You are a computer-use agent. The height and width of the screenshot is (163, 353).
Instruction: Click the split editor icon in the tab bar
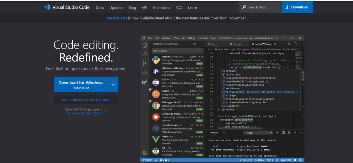click(295, 44)
